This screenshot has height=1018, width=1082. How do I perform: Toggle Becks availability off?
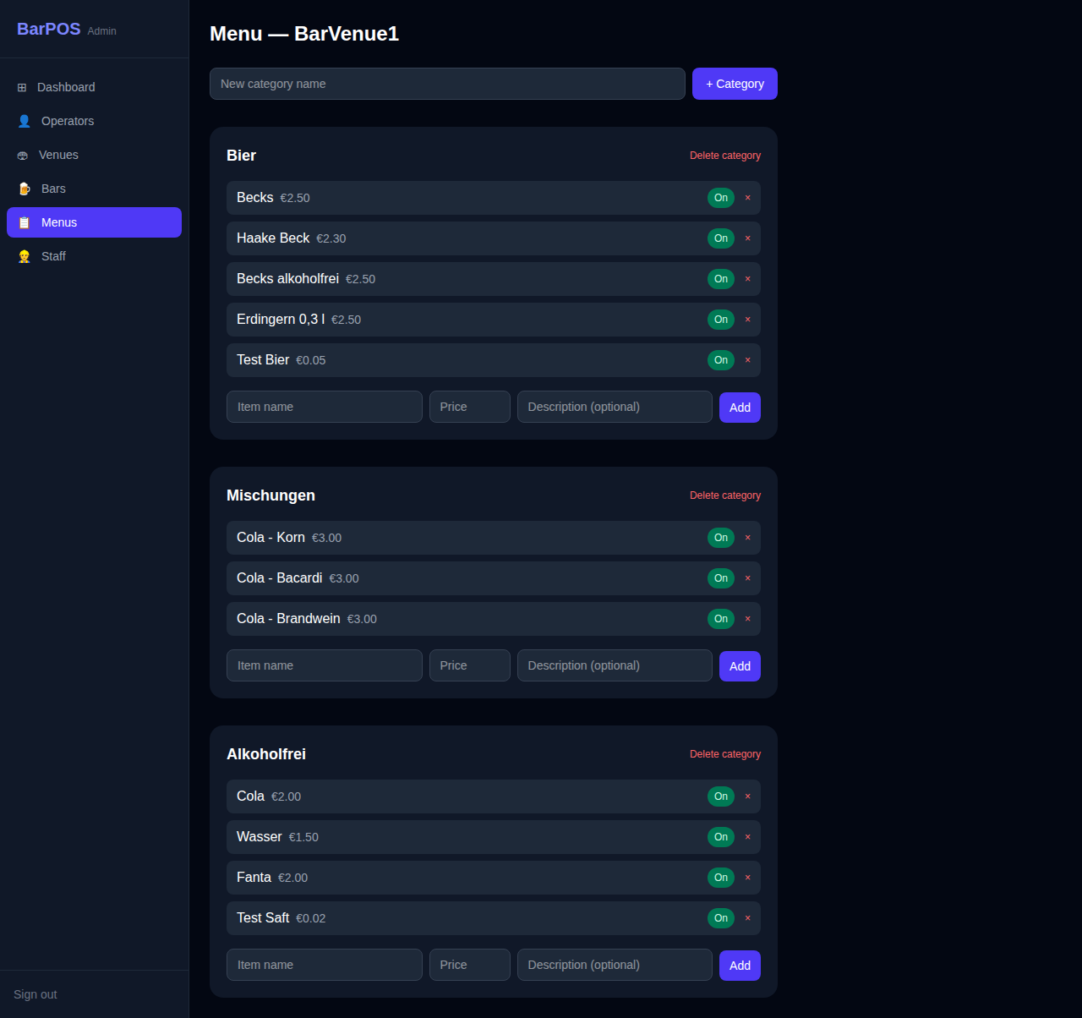pyautogui.click(x=720, y=197)
